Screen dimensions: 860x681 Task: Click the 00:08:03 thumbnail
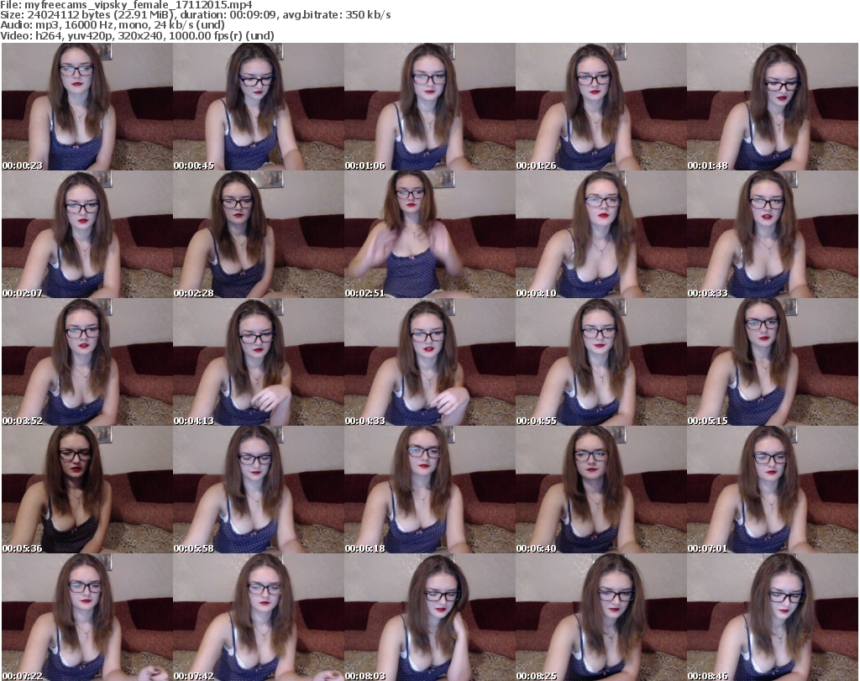coord(429,617)
